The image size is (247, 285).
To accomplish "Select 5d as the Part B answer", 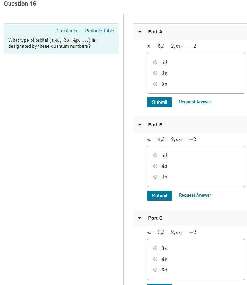I will coord(155,155).
